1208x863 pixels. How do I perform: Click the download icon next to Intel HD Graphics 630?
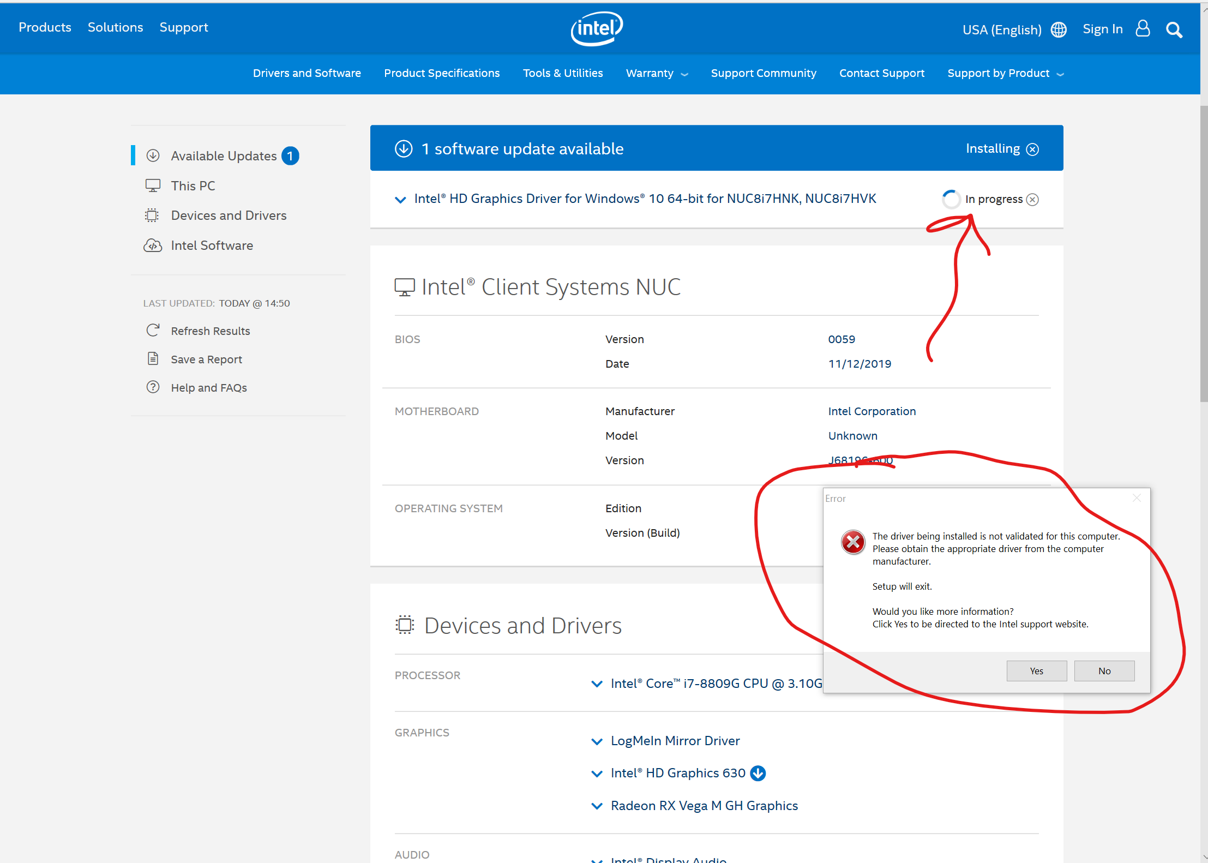[x=758, y=773]
